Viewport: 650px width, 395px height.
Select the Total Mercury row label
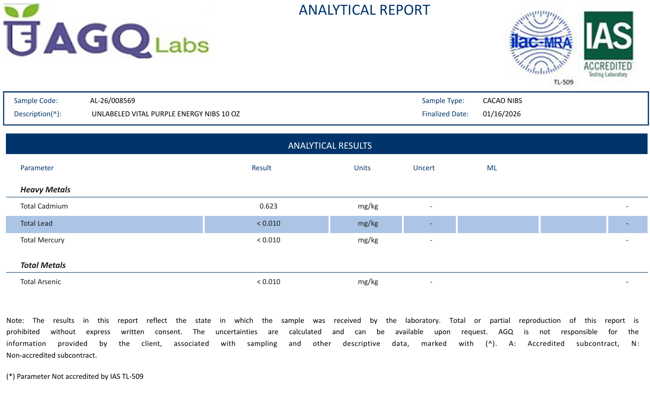(x=42, y=240)
